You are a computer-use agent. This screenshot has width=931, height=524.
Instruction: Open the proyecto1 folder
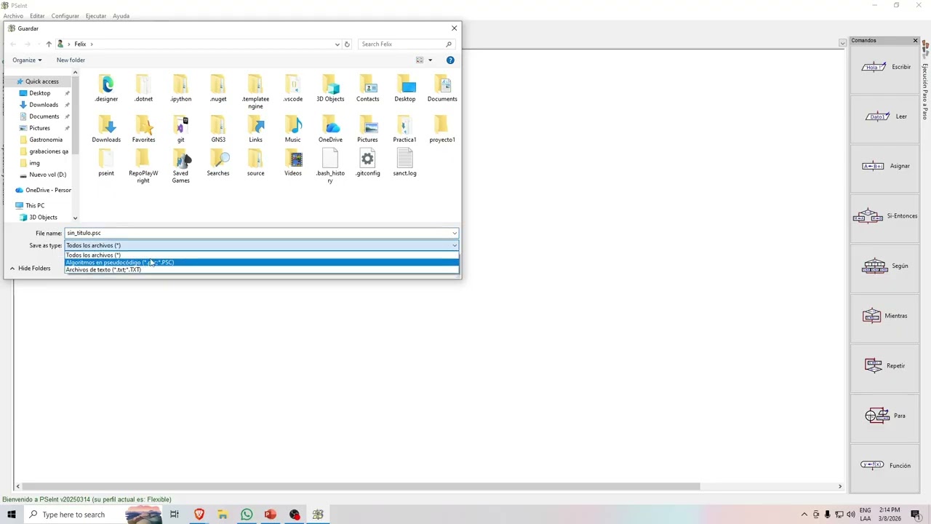click(442, 129)
